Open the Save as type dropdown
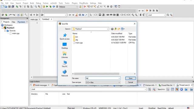 pyautogui.click(x=119, y=82)
